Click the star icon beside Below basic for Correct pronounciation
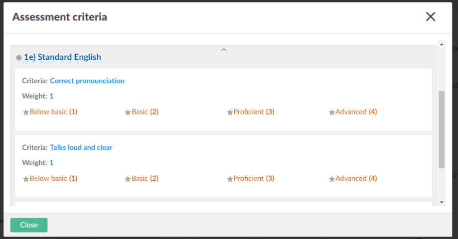This screenshot has width=458, height=239. [x=26, y=113]
